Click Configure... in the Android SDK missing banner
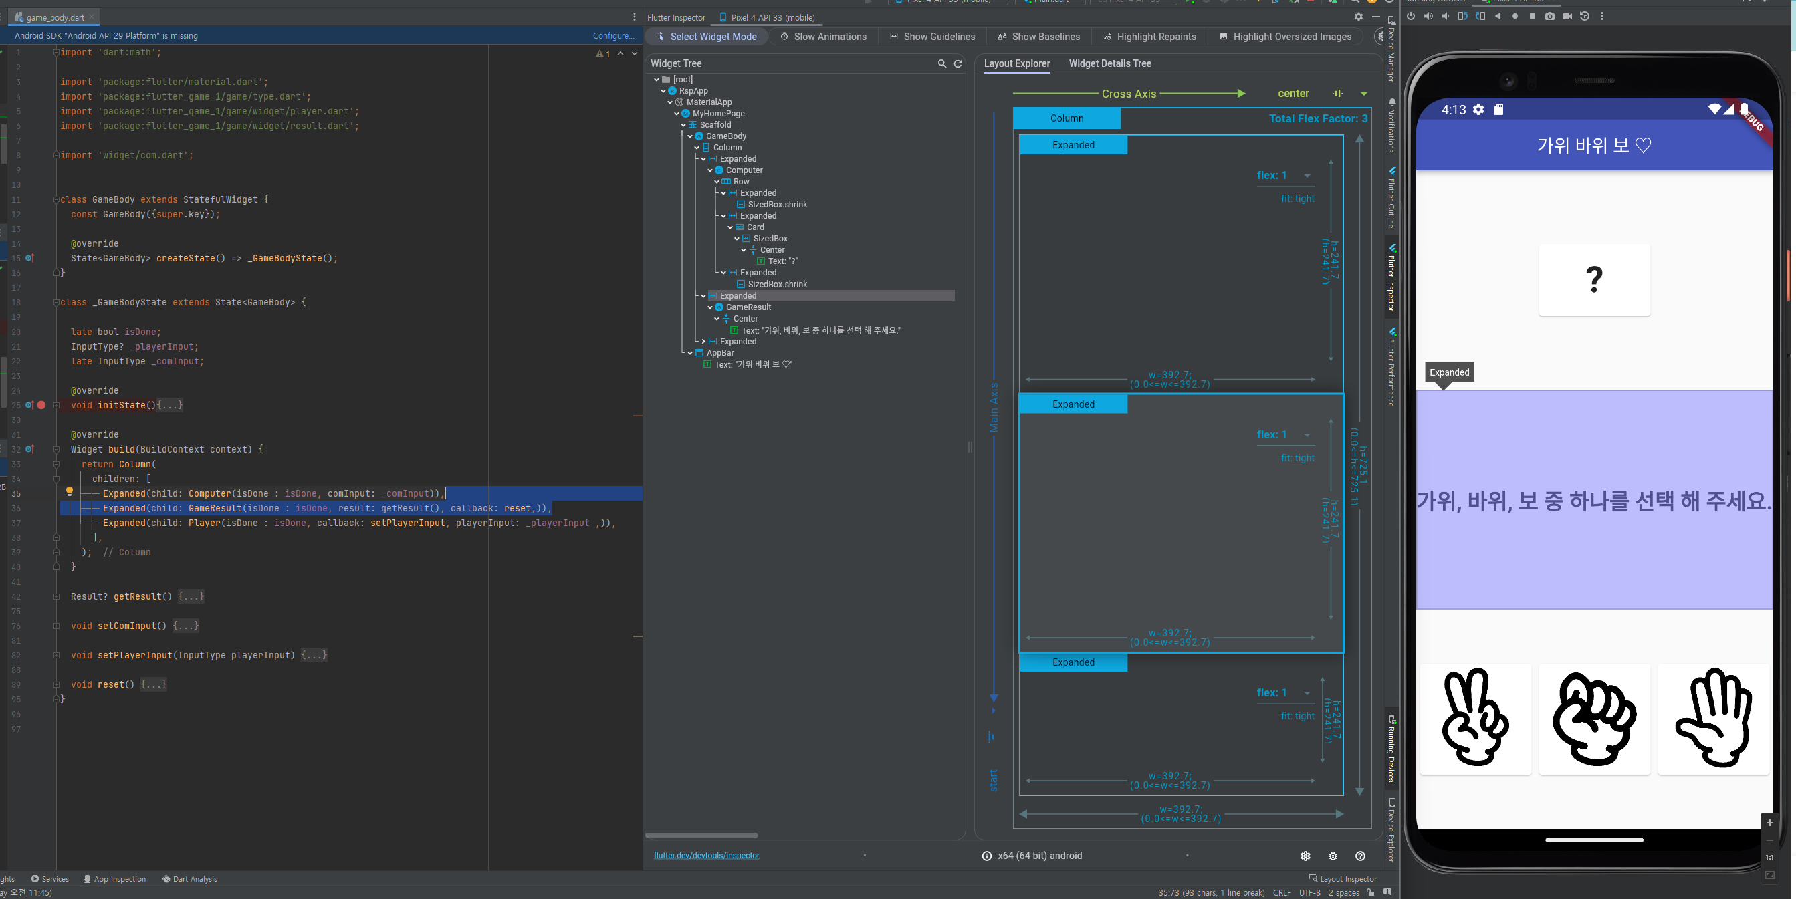Image resolution: width=1796 pixels, height=899 pixels. [613, 35]
